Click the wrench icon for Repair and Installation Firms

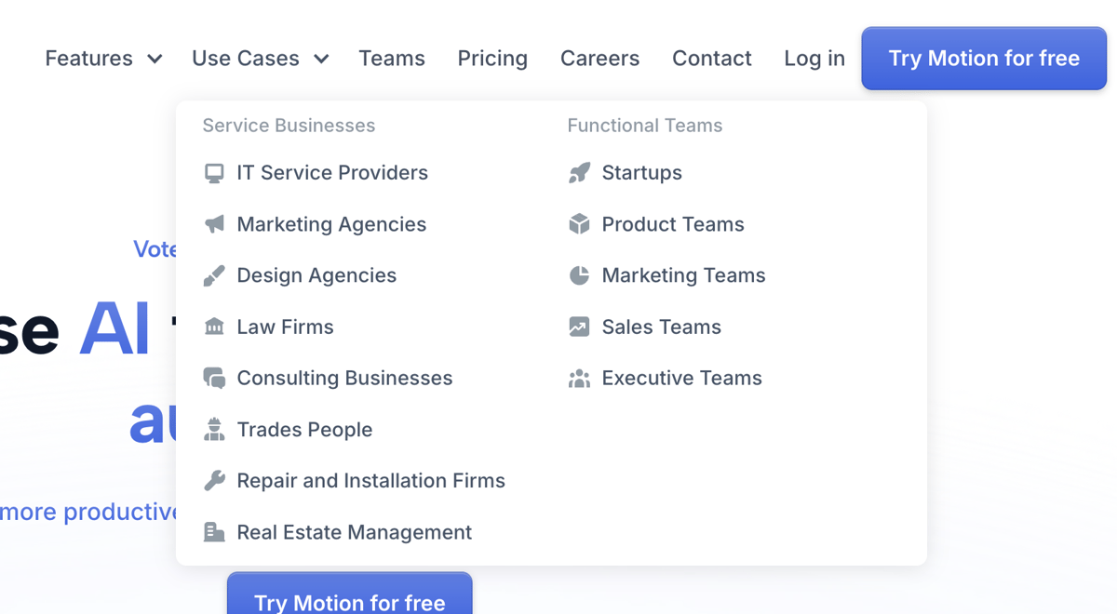(215, 480)
